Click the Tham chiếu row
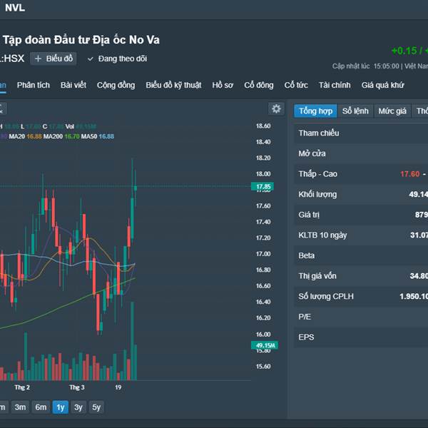The width and height of the screenshot is (428, 428). point(361,133)
